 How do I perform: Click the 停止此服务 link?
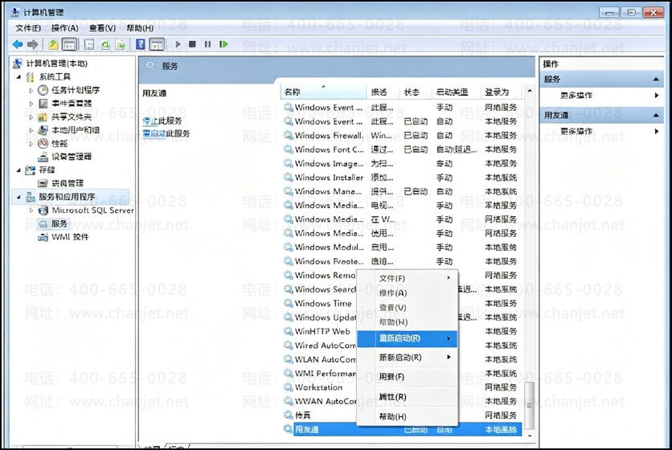(162, 121)
